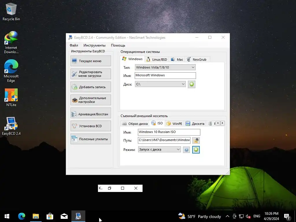Select Добавить запись in sidebar
This screenshot has width=296, height=222.
90,87
